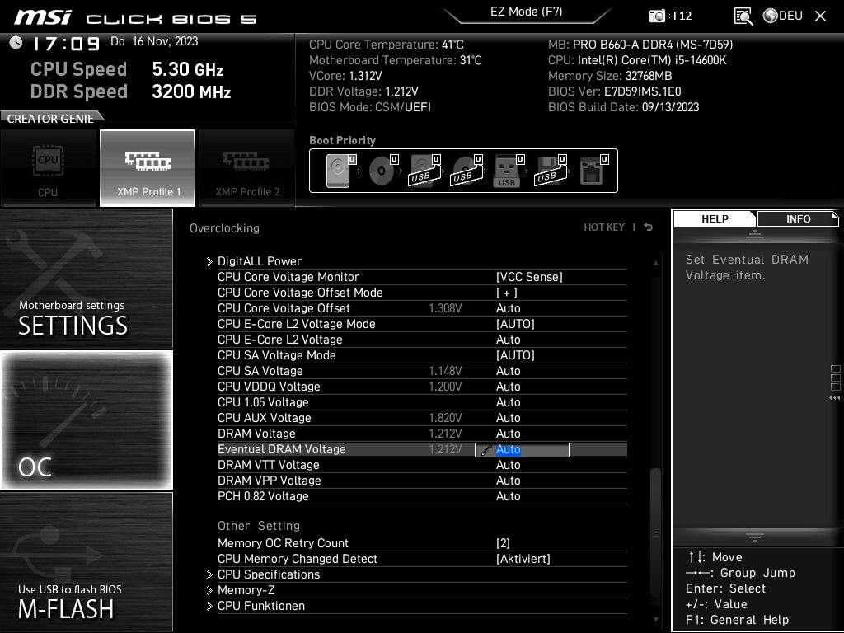
Task: Select the PCH 0.82 Voltage row
Action: (x=422, y=495)
